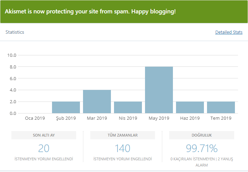The height and width of the screenshot is (172, 248).
Task: Click the value 140 all-time count
Action: pos(123,149)
